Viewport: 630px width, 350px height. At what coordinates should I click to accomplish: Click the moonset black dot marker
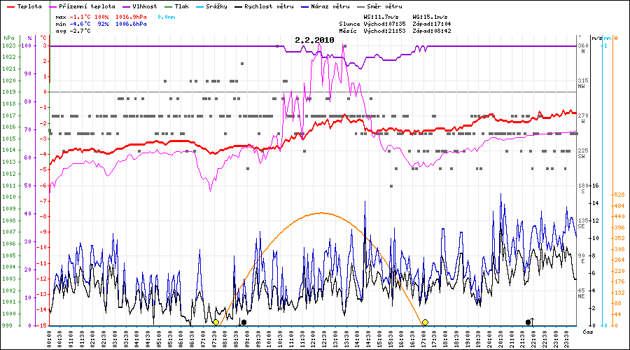click(244, 322)
